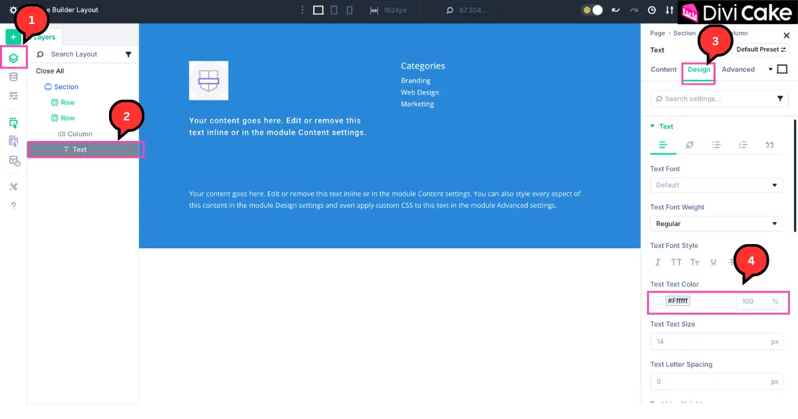
Task: Open the layout history icon in the left sidebar
Action: point(13,160)
